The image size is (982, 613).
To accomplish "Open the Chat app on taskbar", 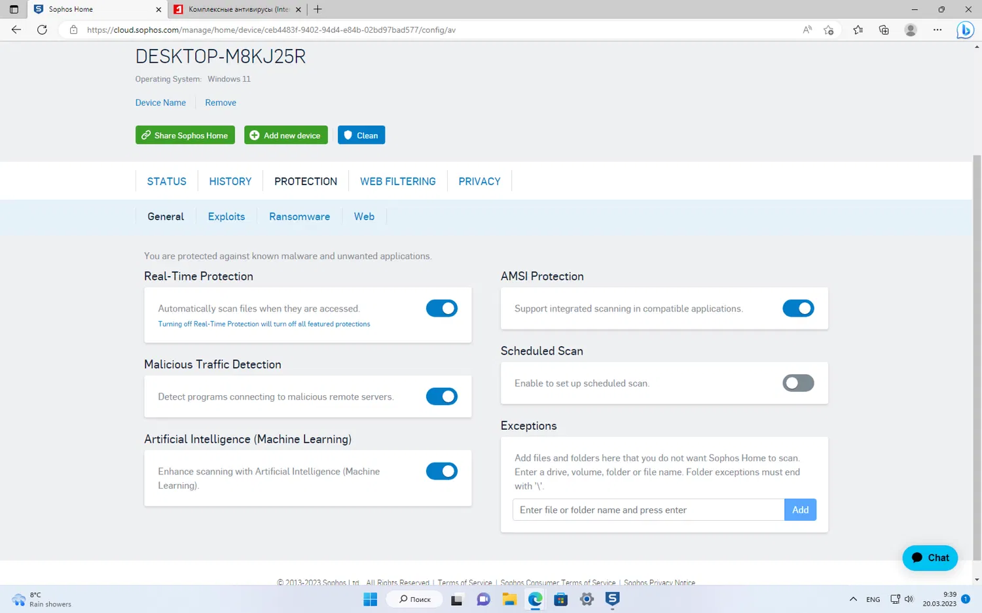I will click(x=483, y=599).
